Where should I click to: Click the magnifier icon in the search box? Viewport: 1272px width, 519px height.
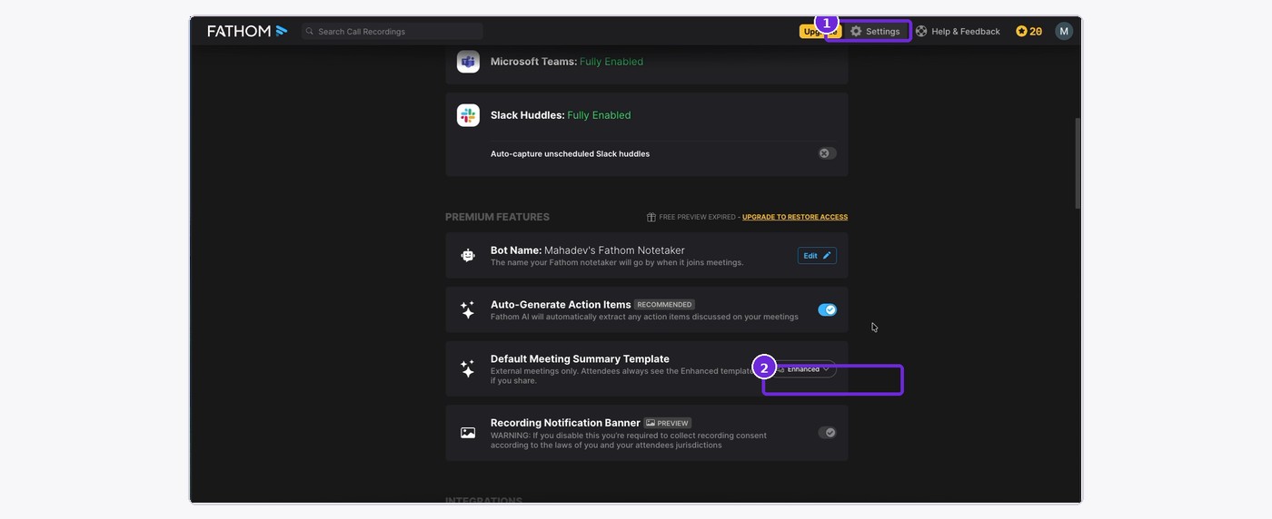pos(310,31)
